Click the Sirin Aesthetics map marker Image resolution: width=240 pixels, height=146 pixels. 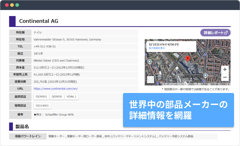tap(205, 75)
